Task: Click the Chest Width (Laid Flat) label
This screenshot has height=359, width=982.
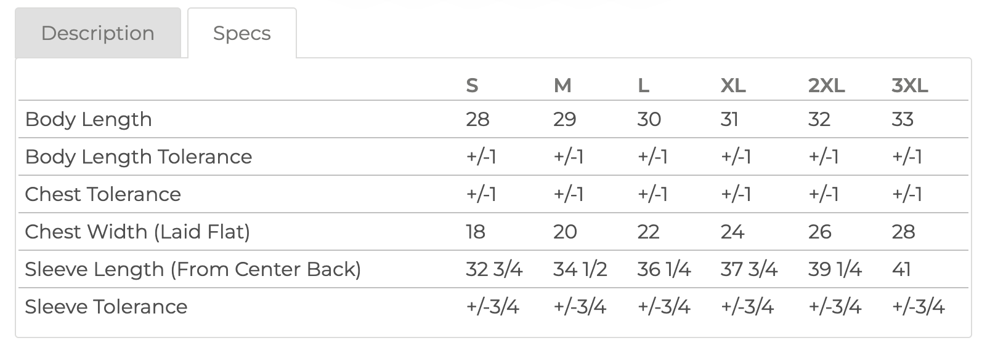Action: tap(137, 232)
